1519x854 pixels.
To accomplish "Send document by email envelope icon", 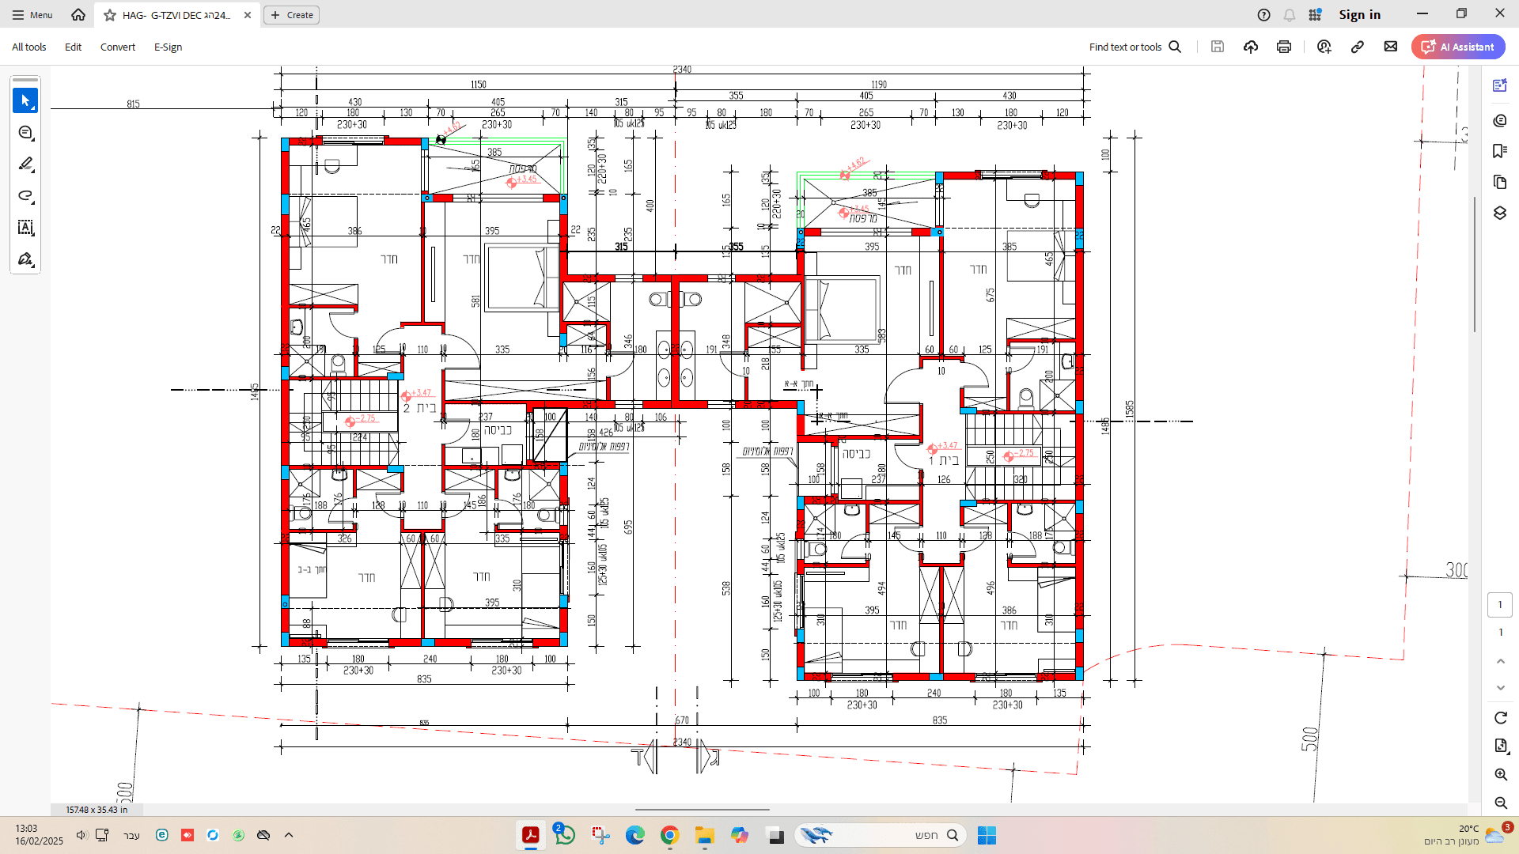I will click(x=1391, y=47).
